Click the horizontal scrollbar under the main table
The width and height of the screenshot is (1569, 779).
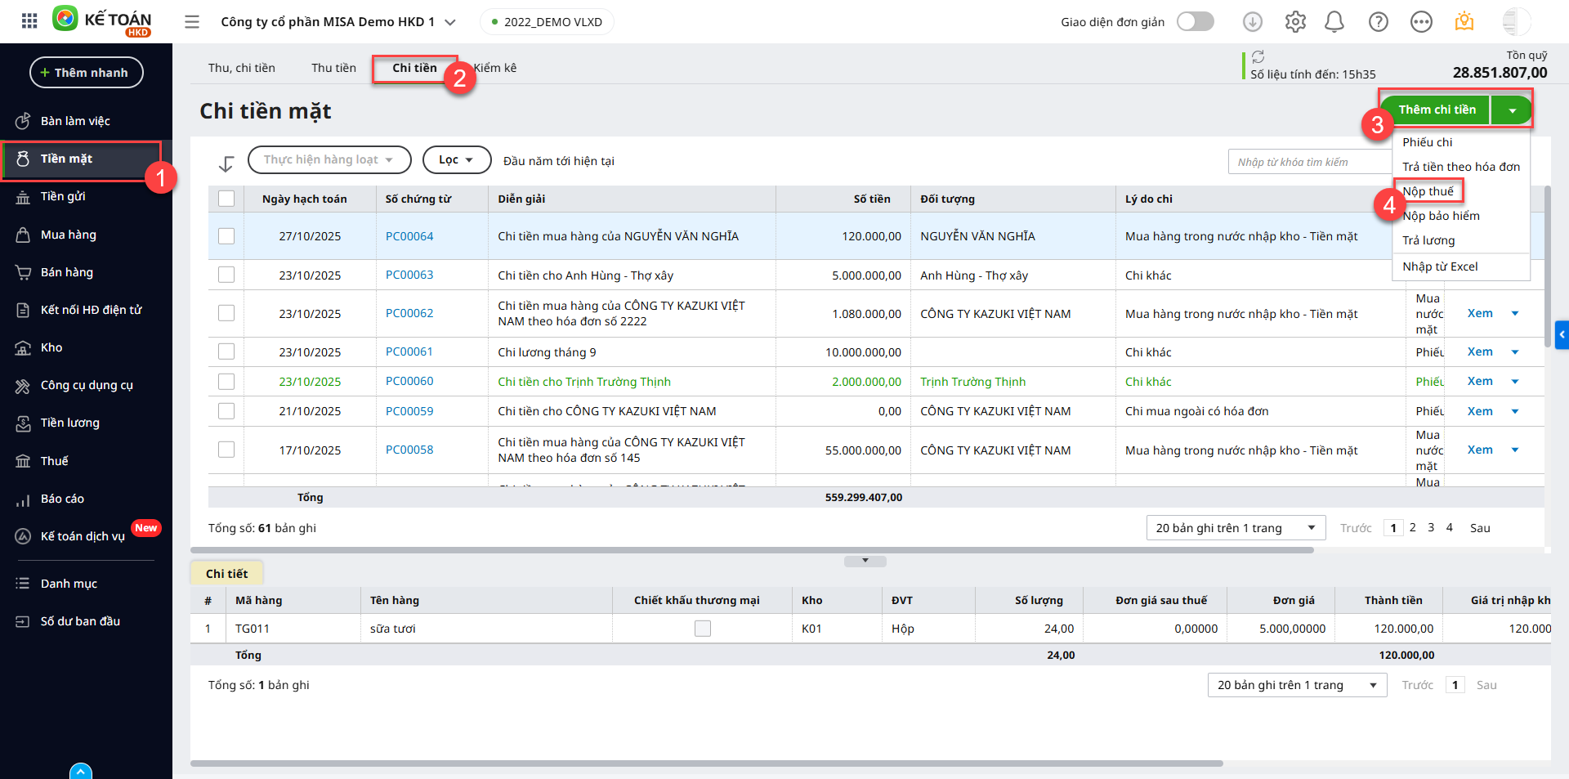(752, 550)
